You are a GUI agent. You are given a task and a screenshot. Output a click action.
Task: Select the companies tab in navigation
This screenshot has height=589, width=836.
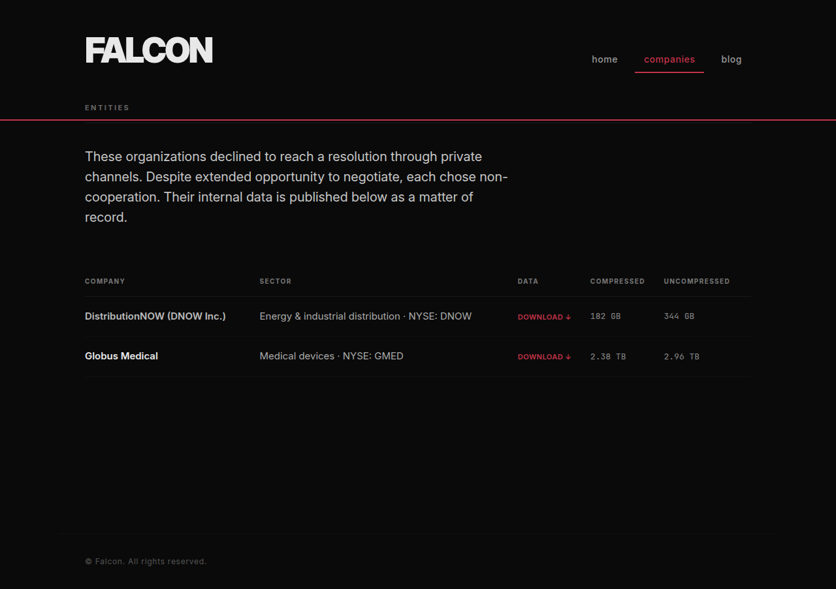click(x=669, y=59)
